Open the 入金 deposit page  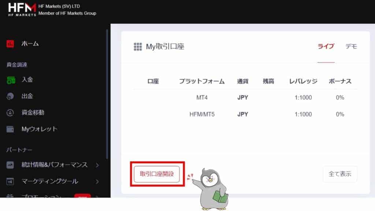pos(27,79)
